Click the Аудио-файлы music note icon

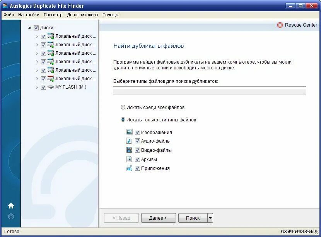tap(129, 141)
